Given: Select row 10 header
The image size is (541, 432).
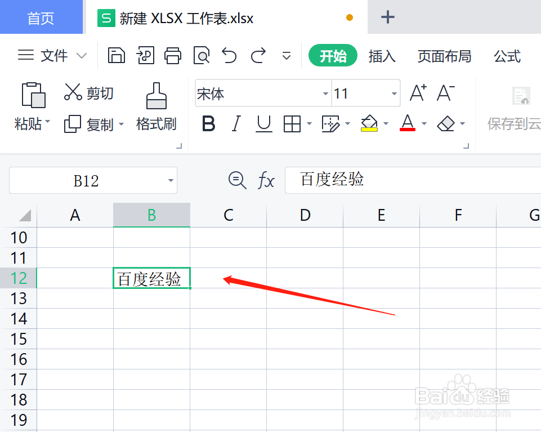Looking at the screenshot, I should click(18, 238).
